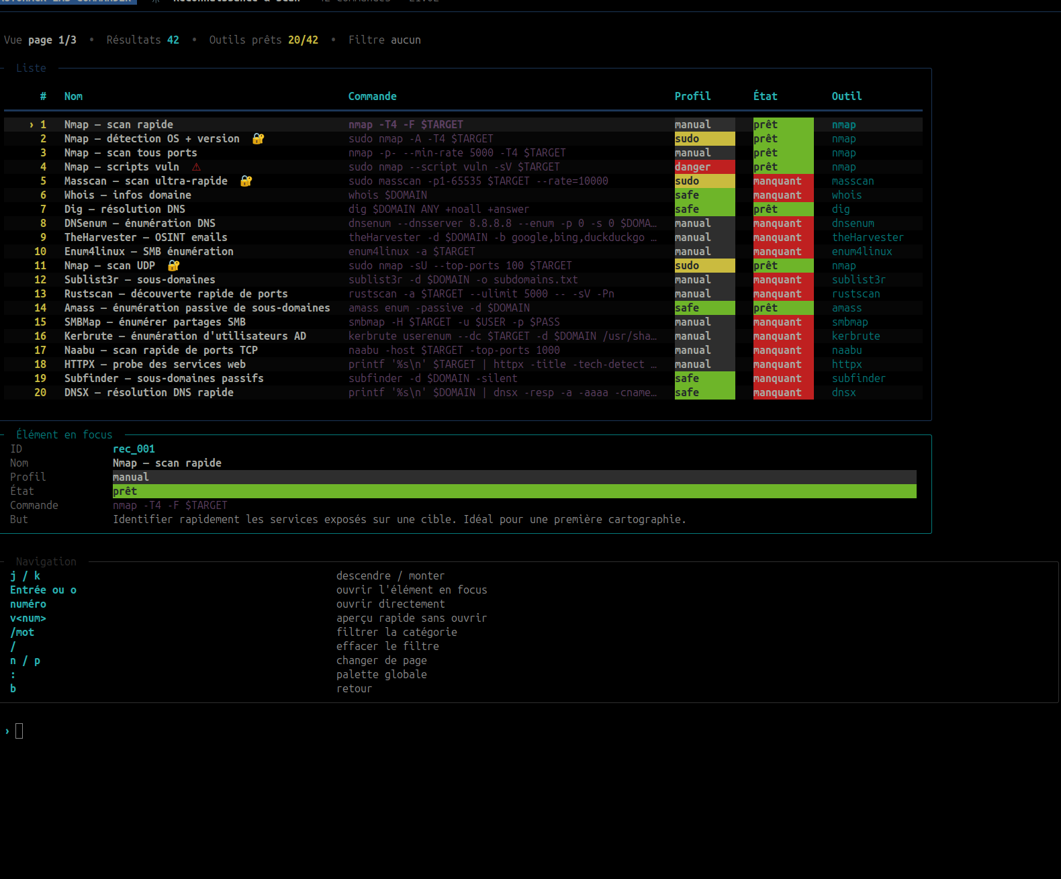Click the Profil column header

pyautogui.click(x=692, y=97)
